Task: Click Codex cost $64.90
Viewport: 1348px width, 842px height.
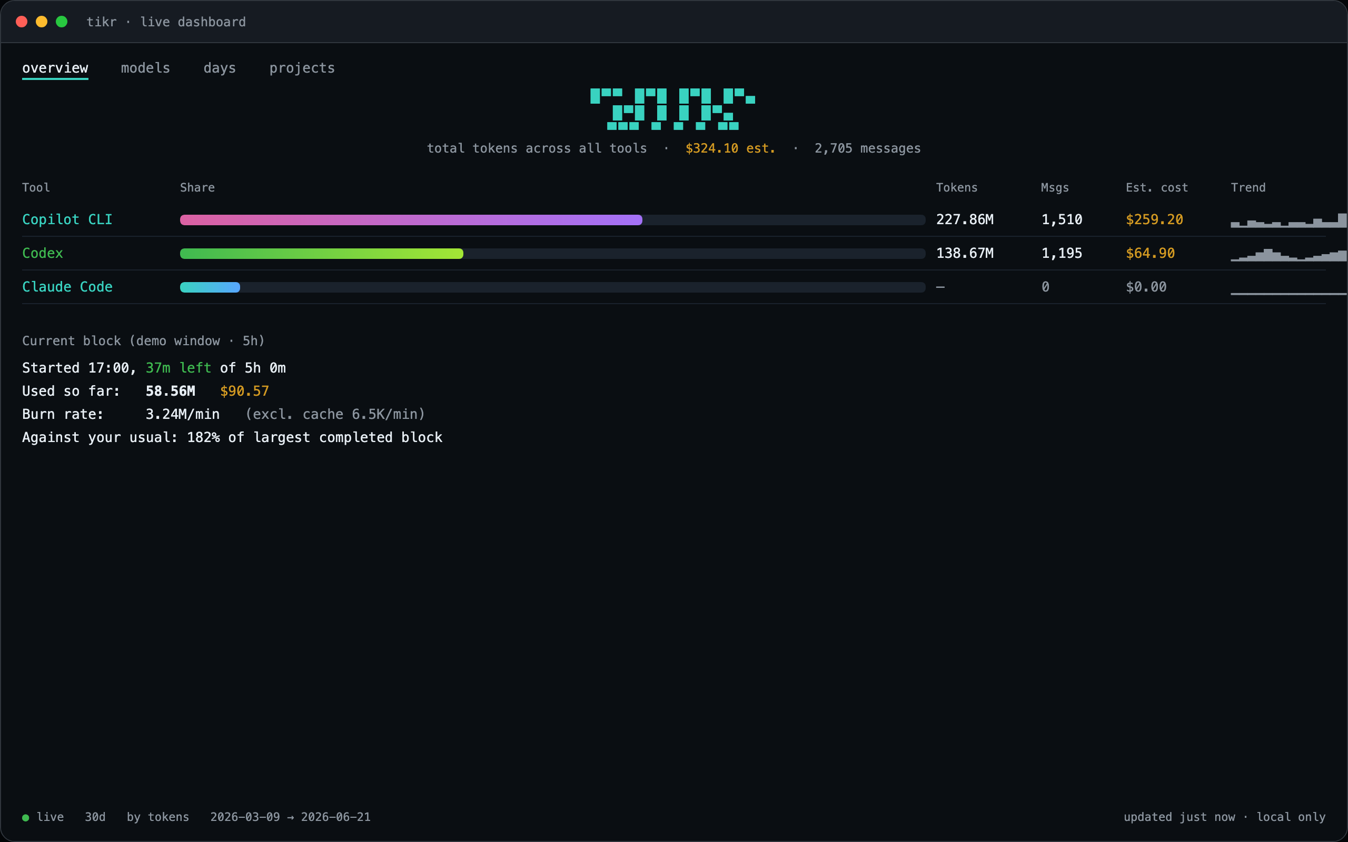Action: 1150,253
